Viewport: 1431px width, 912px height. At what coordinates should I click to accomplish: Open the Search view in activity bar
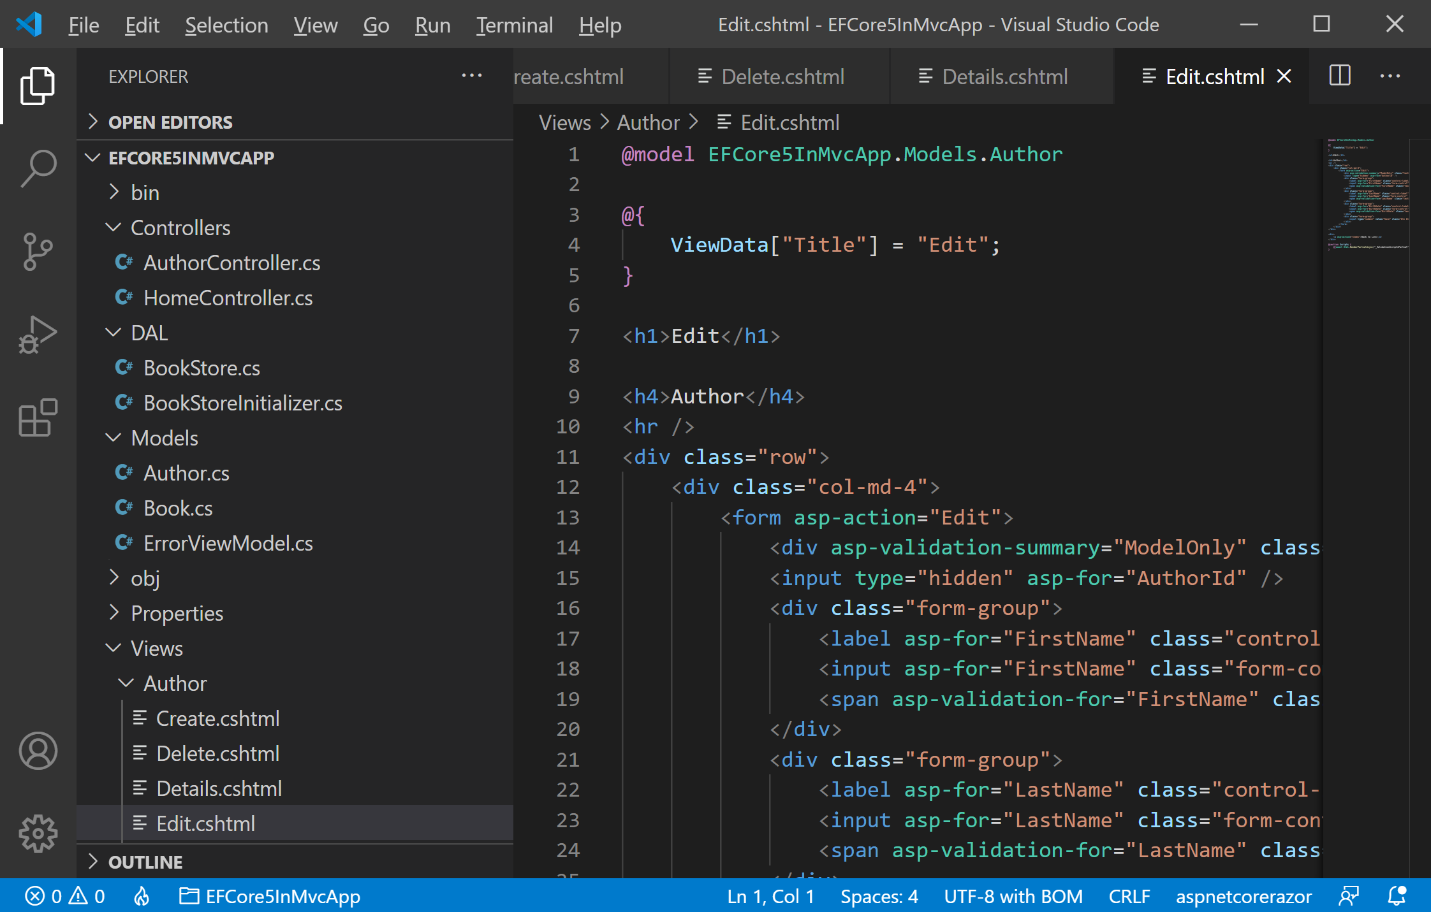pyautogui.click(x=38, y=168)
